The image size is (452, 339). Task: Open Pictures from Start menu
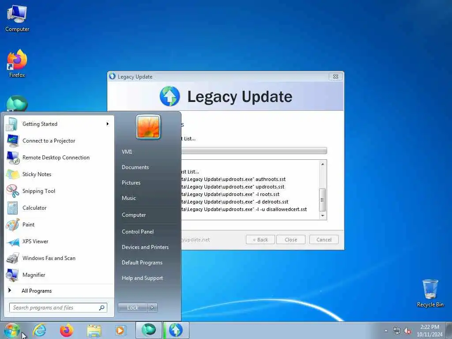tap(131, 183)
